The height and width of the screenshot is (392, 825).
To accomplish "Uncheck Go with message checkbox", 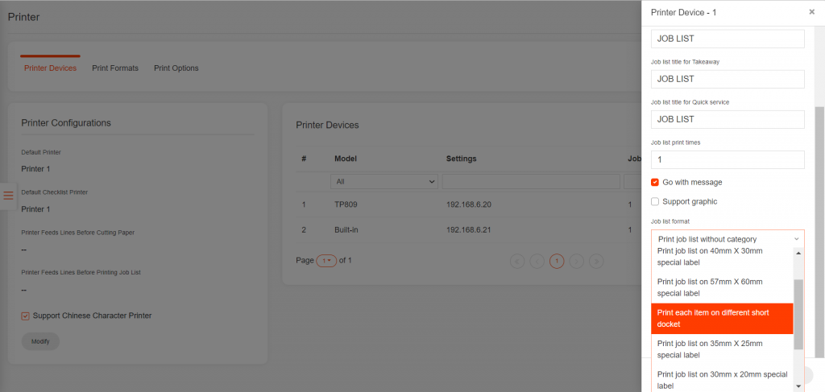I will tap(655, 182).
